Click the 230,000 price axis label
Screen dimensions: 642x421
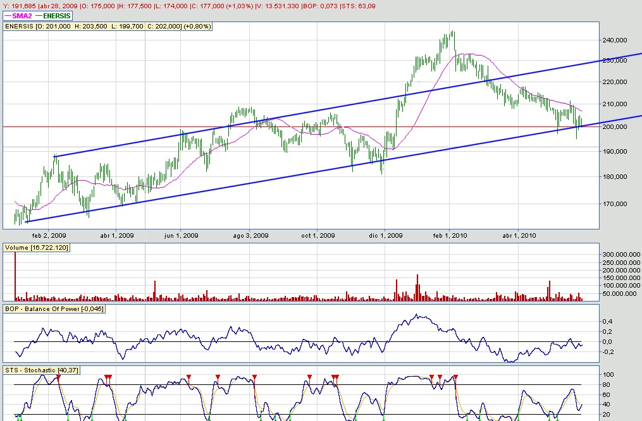click(x=615, y=61)
